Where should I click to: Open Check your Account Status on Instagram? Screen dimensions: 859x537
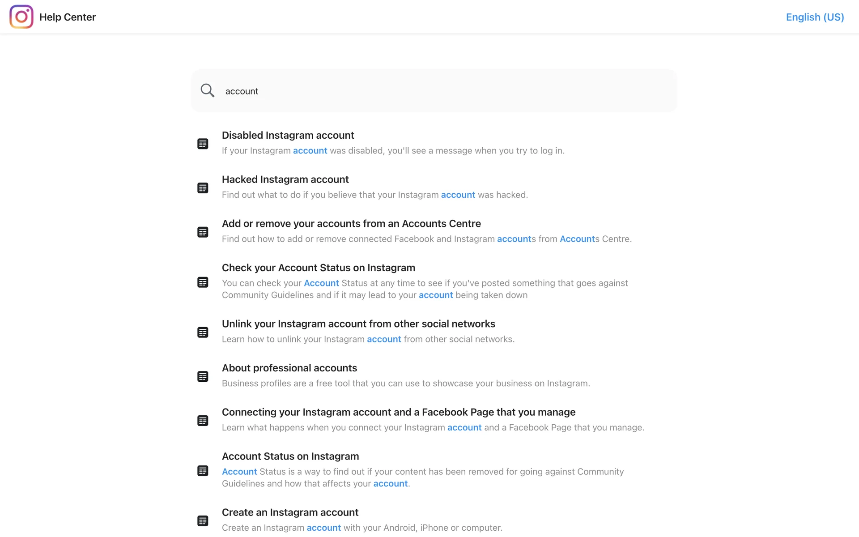[x=318, y=268]
